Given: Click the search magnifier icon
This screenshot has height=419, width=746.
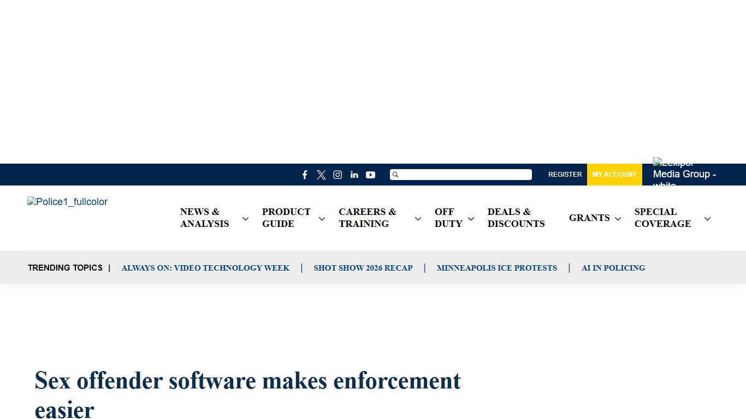Looking at the screenshot, I should [395, 175].
